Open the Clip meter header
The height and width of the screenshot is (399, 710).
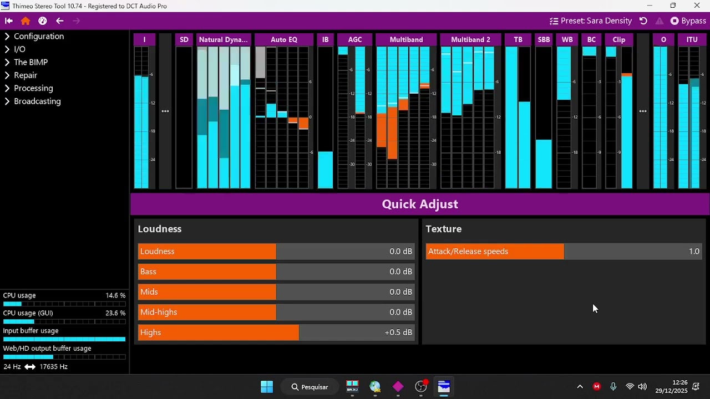pyautogui.click(x=619, y=39)
